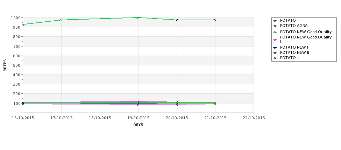Select the POTATO- II legend text
The image size is (341, 150).
[290, 58]
